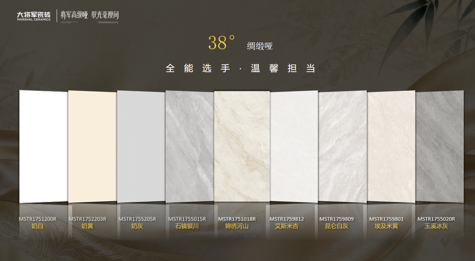Screen dimensions: 475x261
Task: Select the pure white 奶白 tile sample
Action: click(x=43, y=147)
